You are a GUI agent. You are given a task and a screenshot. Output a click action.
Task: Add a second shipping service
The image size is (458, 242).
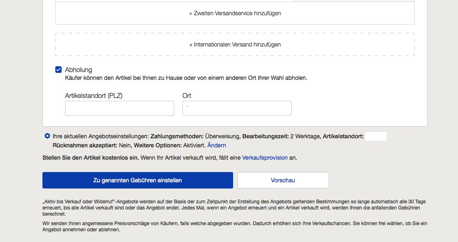[235, 13]
